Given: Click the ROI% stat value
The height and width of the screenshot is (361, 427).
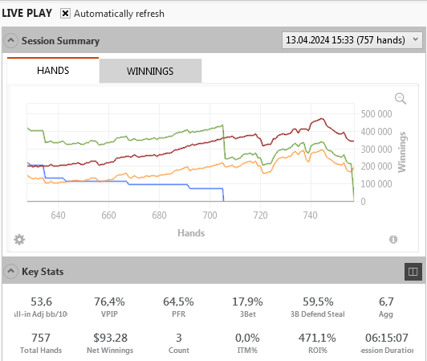Looking at the screenshot, I should pyautogui.click(x=317, y=338).
